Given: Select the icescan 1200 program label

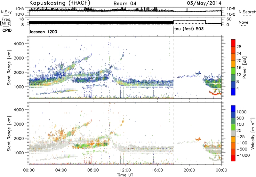Looking at the screenshot, I should (44, 32).
